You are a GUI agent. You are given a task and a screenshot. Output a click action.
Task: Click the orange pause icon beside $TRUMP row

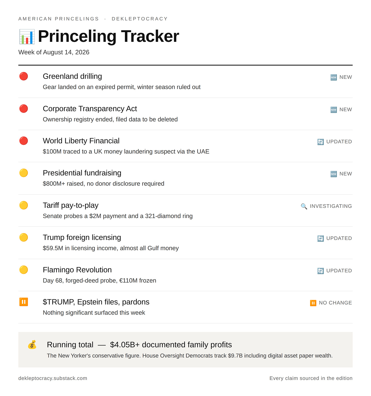click(x=24, y=302)
